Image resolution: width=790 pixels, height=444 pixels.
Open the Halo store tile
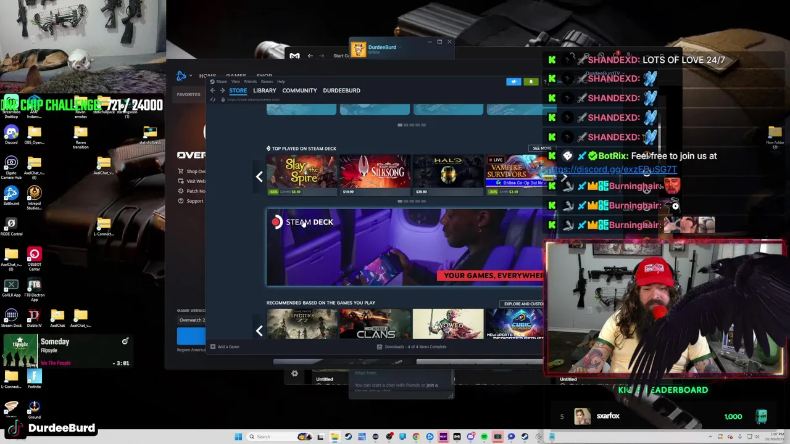[448, 175]
